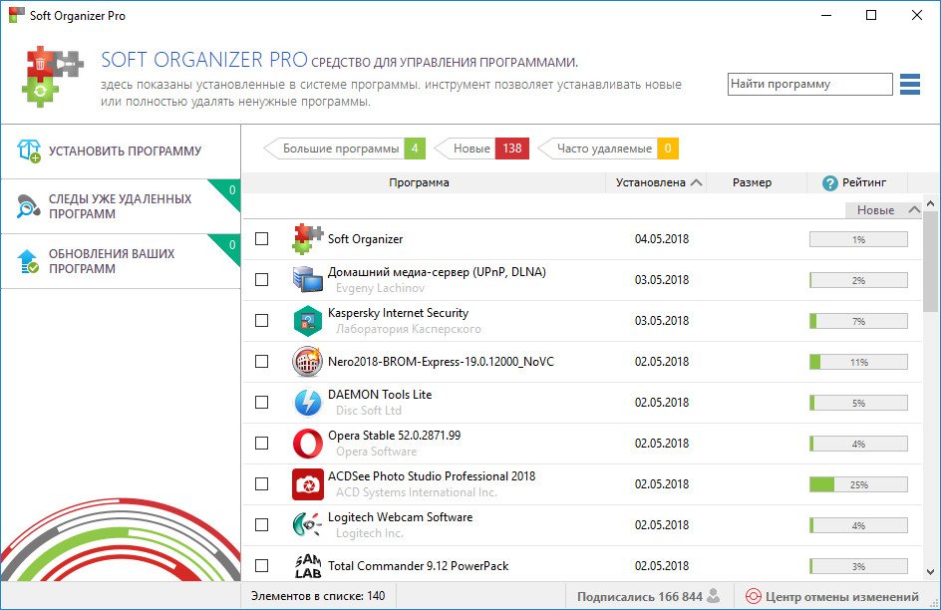Click the Домашний медиа-сервер program icon
Image resolution: width=941 pixels, height=610 pixels.
coord(307,279)
